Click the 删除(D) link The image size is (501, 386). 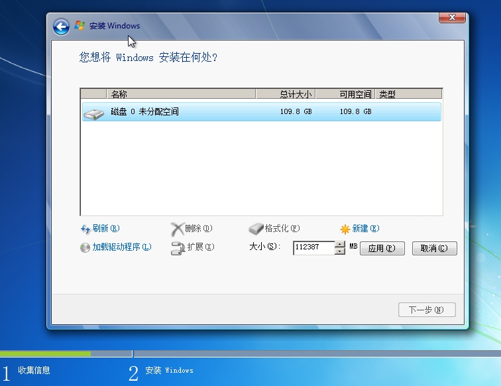[198, 228]
